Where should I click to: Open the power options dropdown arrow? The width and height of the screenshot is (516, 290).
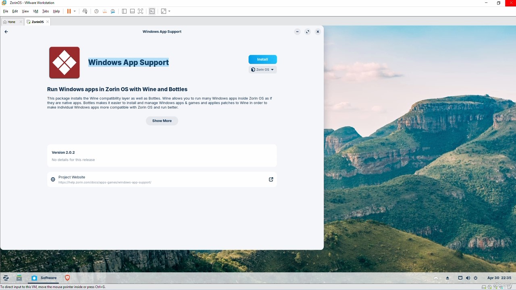pos(75,11)
